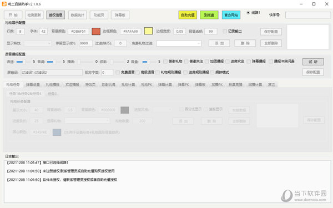Click the yellow 自助充值 button

(188, 15)
